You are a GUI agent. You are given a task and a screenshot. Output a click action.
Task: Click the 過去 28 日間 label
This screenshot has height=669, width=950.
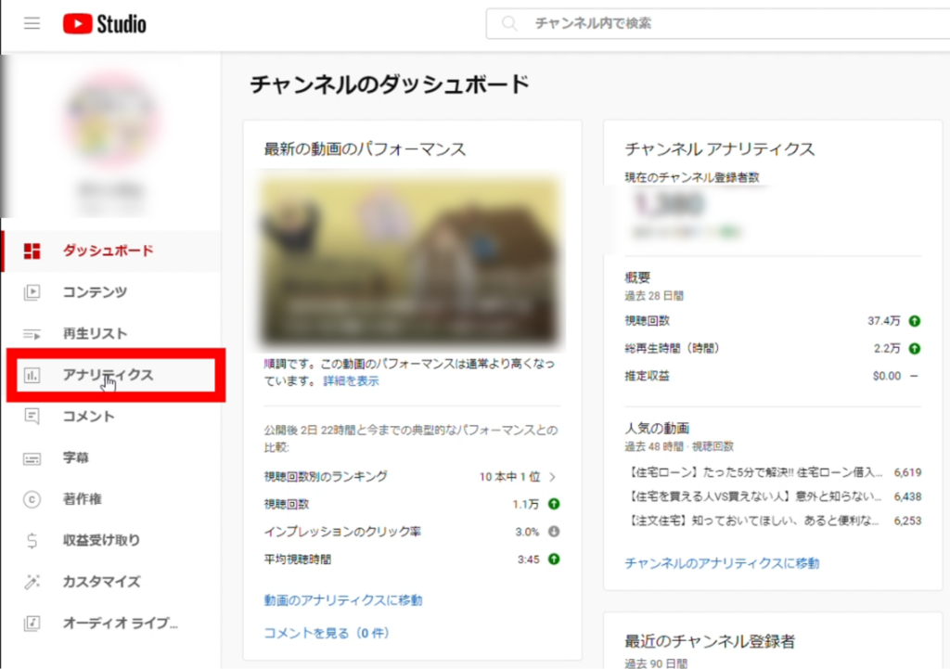(654, 296)
